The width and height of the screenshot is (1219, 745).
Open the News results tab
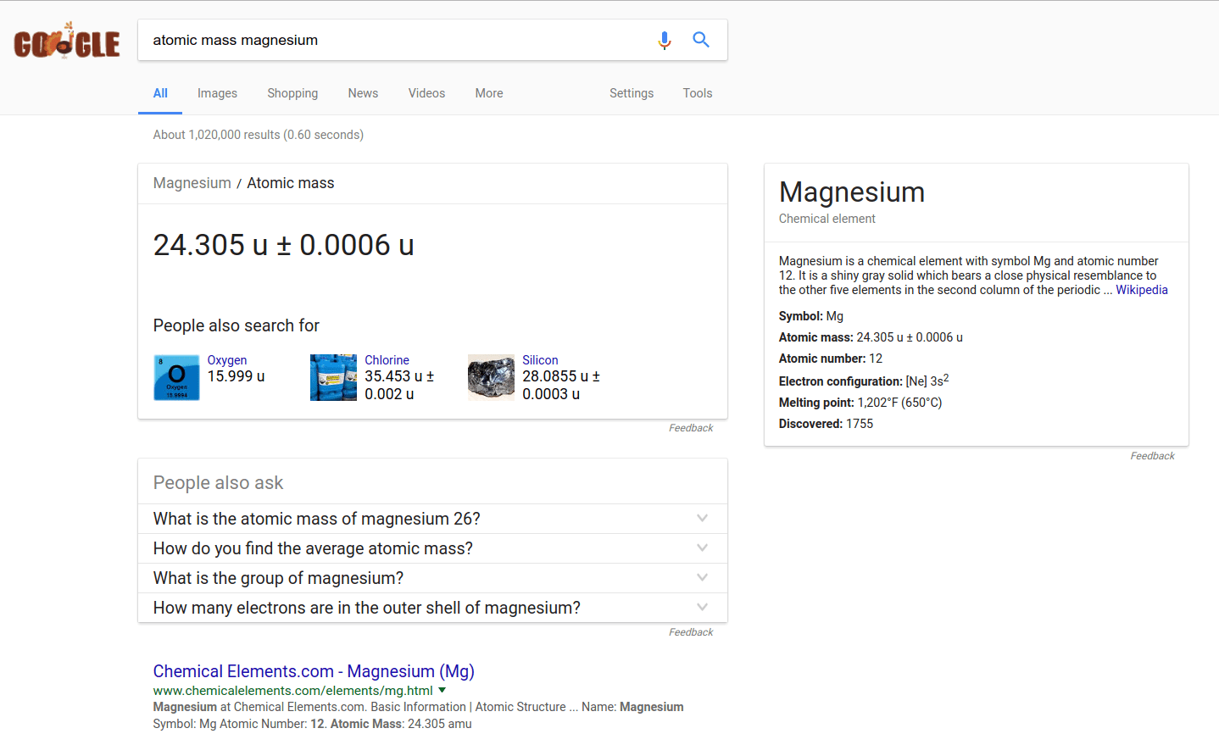[x=363, y=93]
